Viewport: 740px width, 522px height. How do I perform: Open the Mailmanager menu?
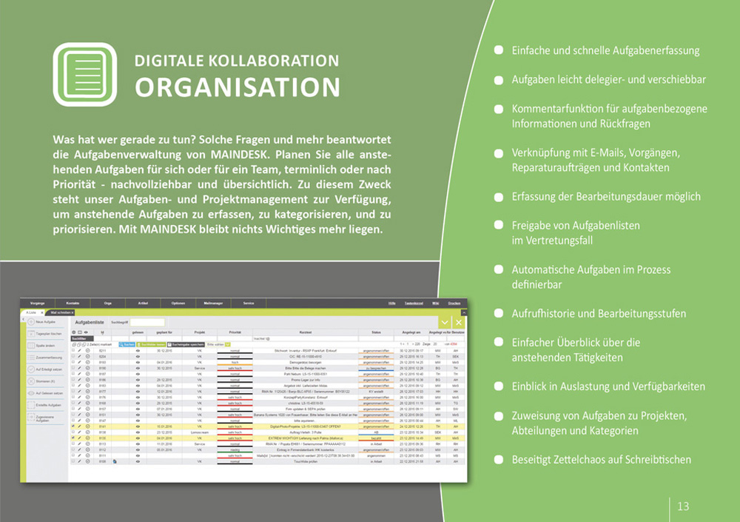pos(213,304)
